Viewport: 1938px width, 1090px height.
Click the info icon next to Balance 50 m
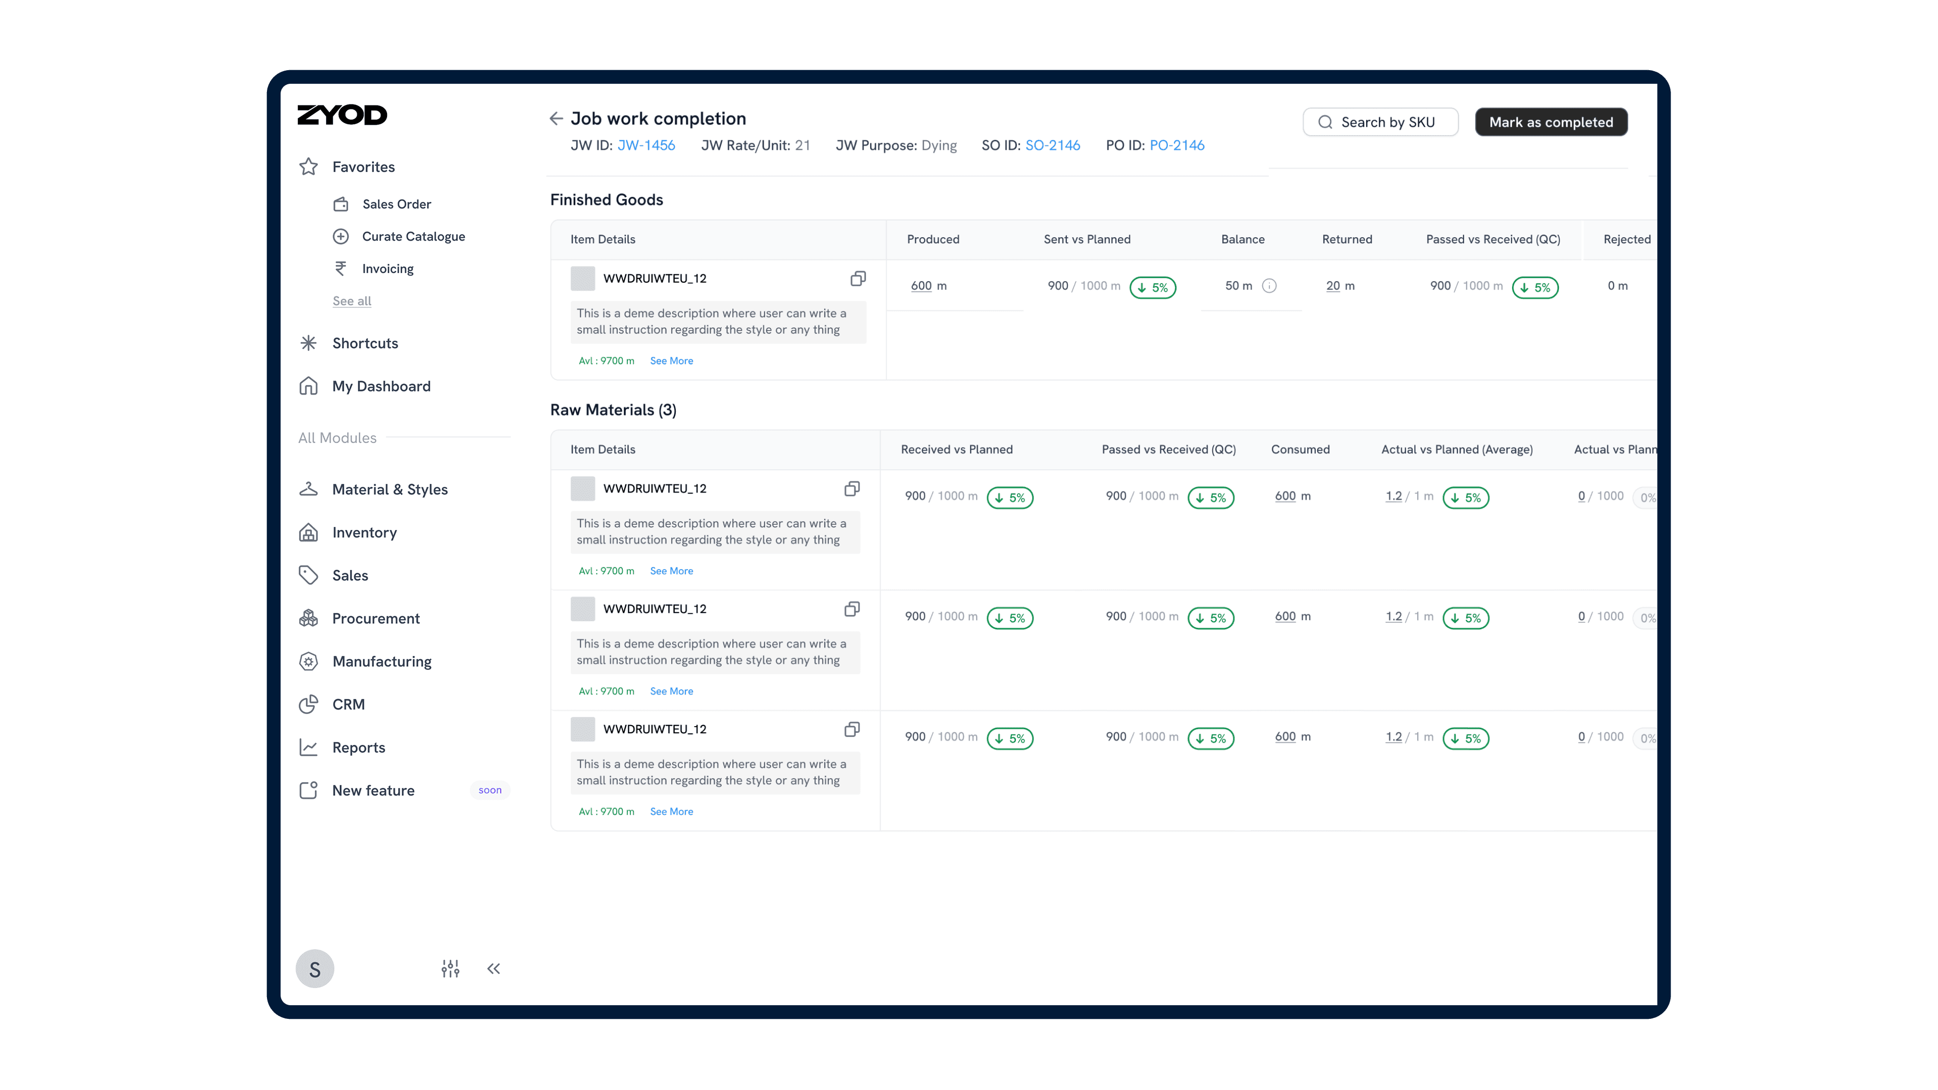[x=1269, y=286]
